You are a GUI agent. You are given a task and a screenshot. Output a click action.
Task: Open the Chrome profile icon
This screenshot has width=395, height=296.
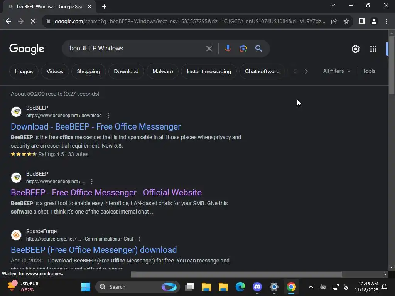[374, 22]
